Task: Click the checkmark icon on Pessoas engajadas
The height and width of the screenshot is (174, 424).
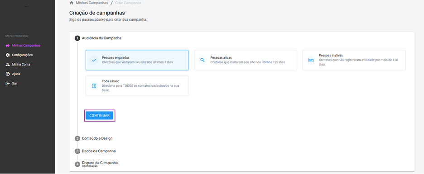Action: (x=94, y=60)
